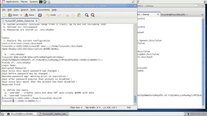Open the Edit menu
Image resolution: width=207 pixels, height=116 pixels.
coord(9,10)
